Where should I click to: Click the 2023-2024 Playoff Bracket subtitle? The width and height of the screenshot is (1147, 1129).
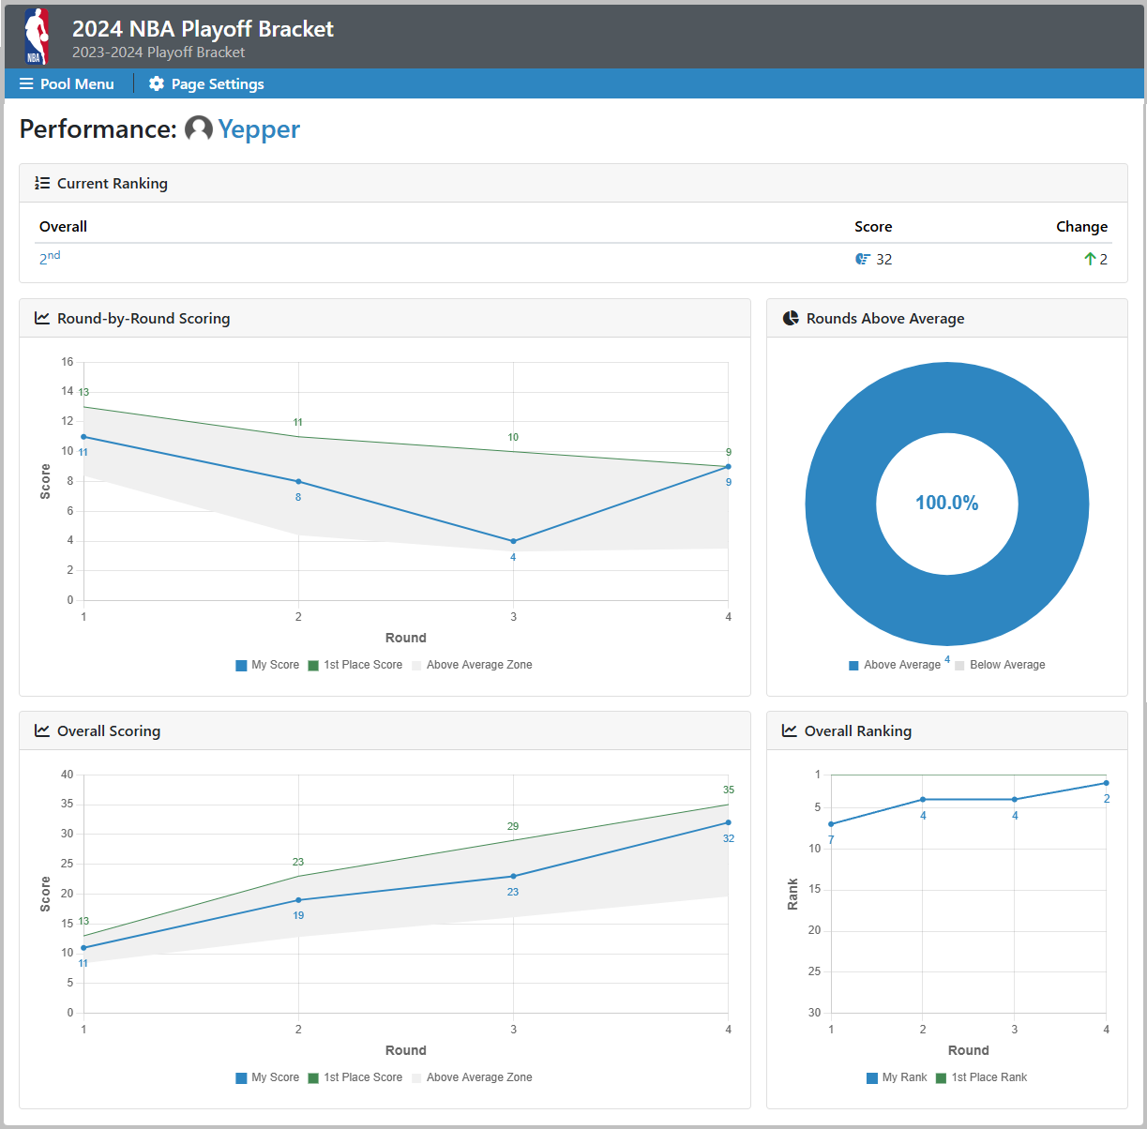158,53
